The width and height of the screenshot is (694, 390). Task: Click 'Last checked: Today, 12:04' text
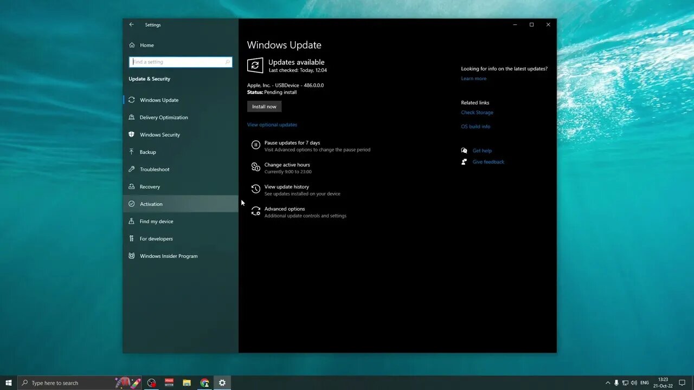[x=298, y=70]
